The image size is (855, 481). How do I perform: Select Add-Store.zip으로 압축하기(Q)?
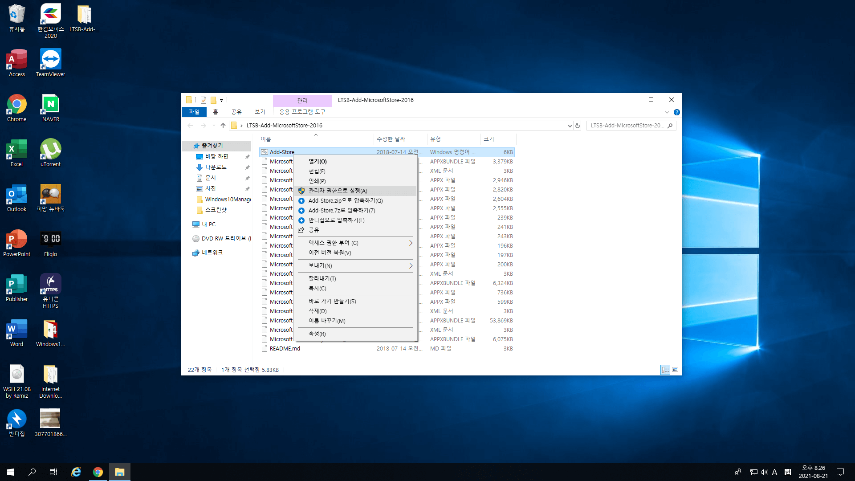[356, 200]
